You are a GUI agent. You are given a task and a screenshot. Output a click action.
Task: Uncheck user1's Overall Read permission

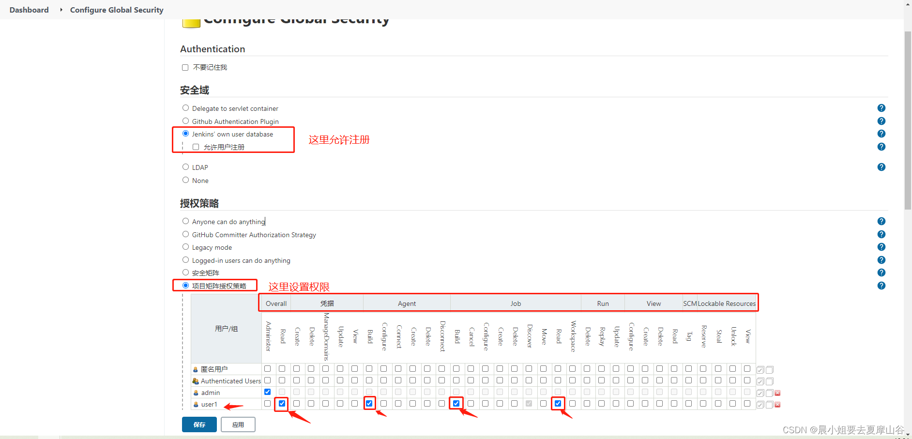[282, 404]
